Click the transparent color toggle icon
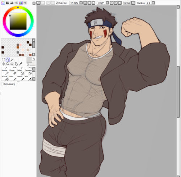Viewport: 181px width, 177px height. pos(28,65)
